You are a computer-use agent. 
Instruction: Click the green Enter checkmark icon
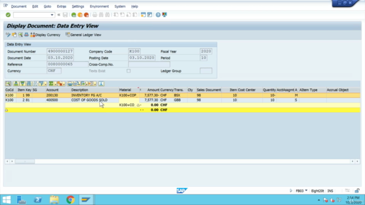pyautogui.click(x=8, y=15)
